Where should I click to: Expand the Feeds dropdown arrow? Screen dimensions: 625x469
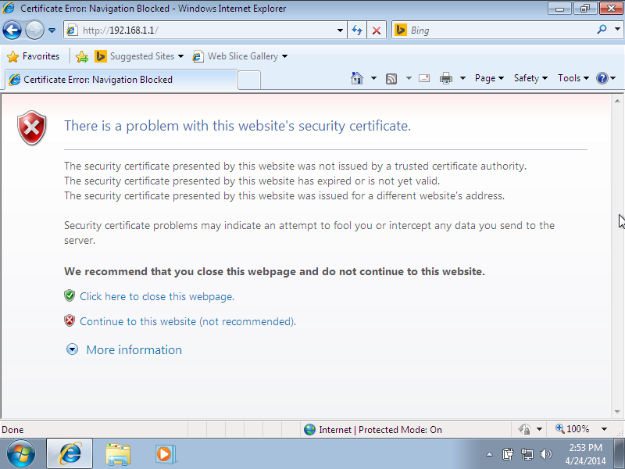tap(409, 78)
